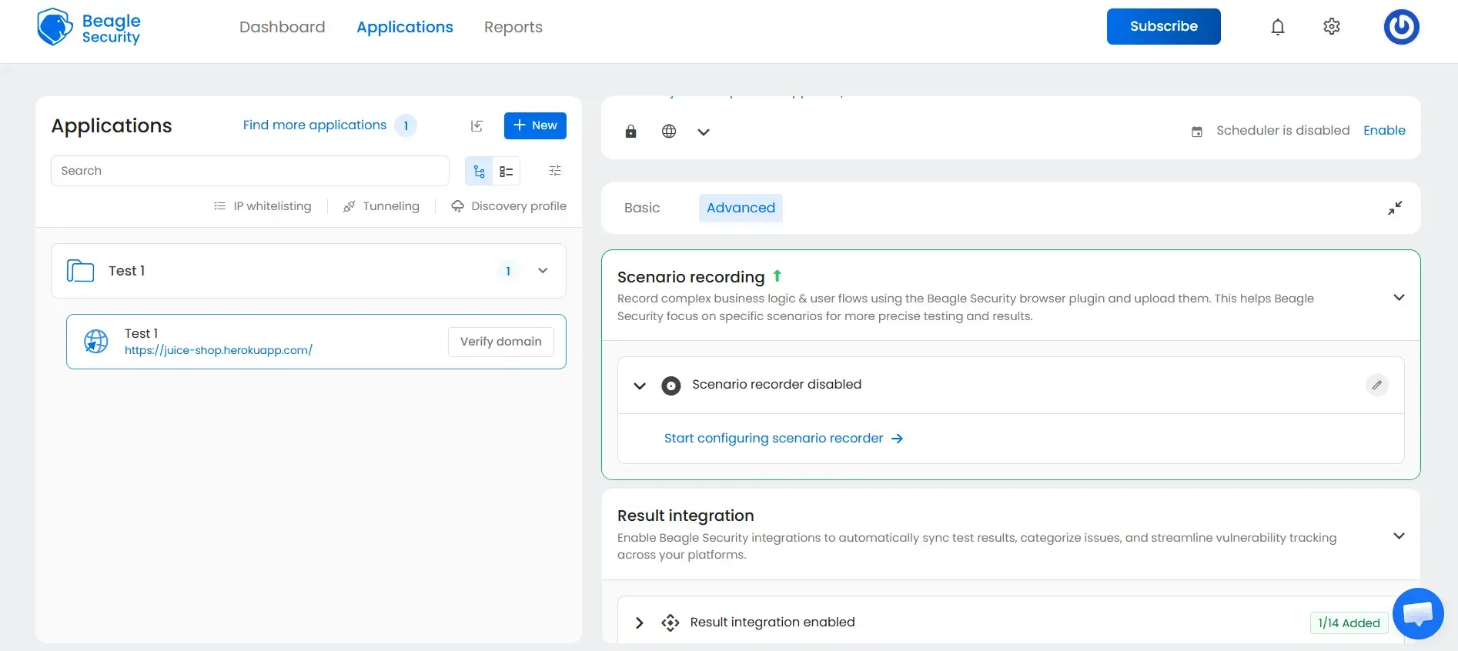Select the Advanced tab
This screenshot has height=651, width=1458.
click(x=741, y=208)
